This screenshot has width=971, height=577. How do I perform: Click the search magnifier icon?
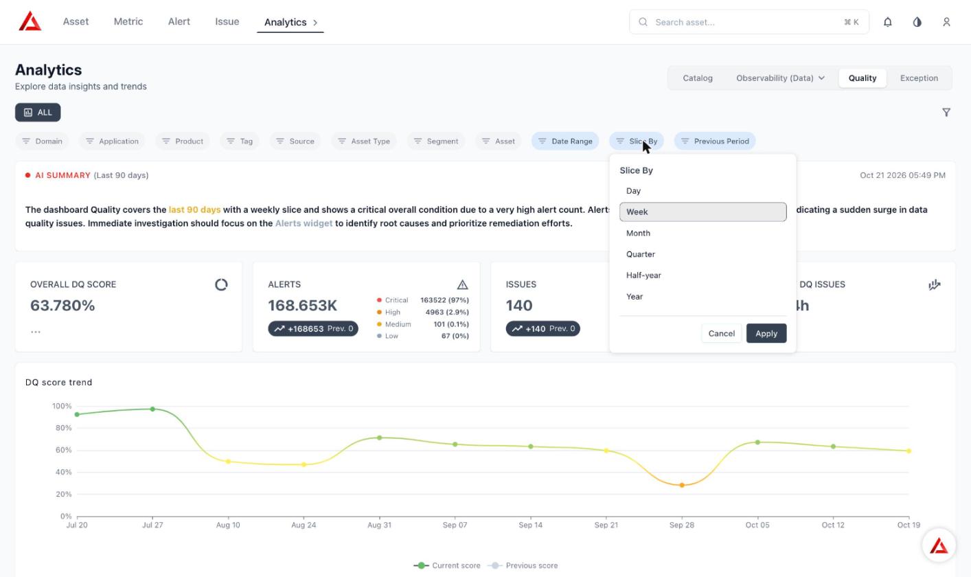click(x=643, y=22)
